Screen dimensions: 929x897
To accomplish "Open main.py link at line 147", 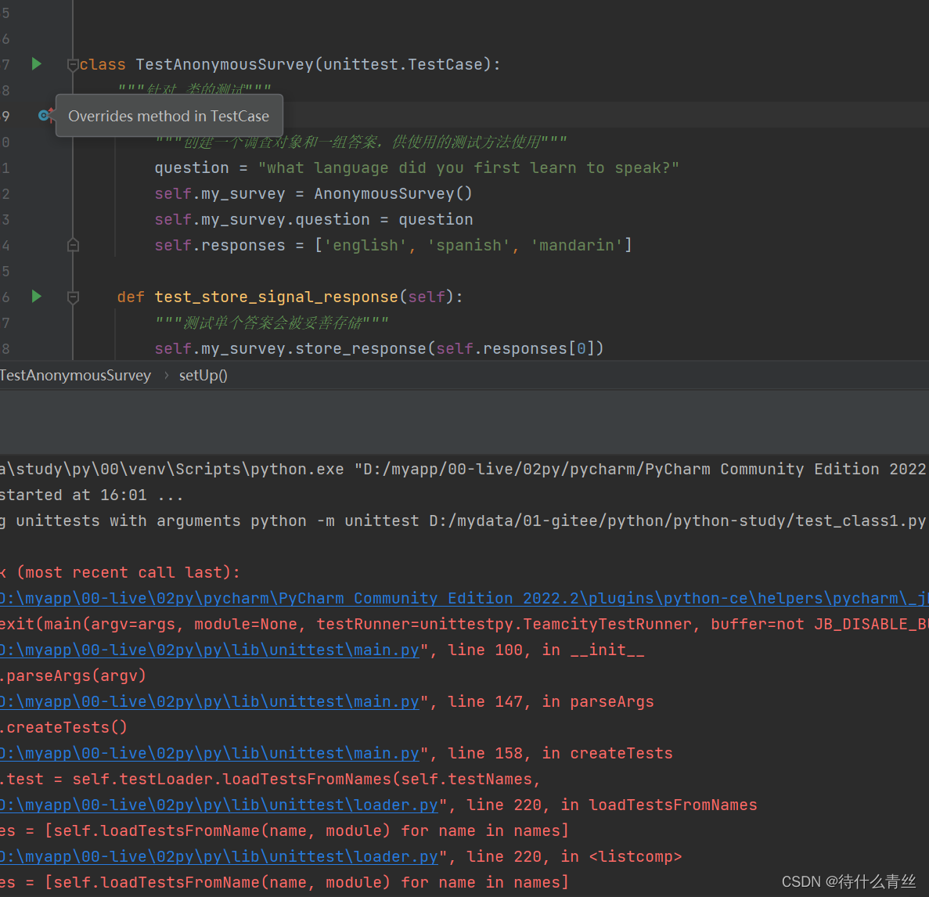I will [x=209, y=701].
